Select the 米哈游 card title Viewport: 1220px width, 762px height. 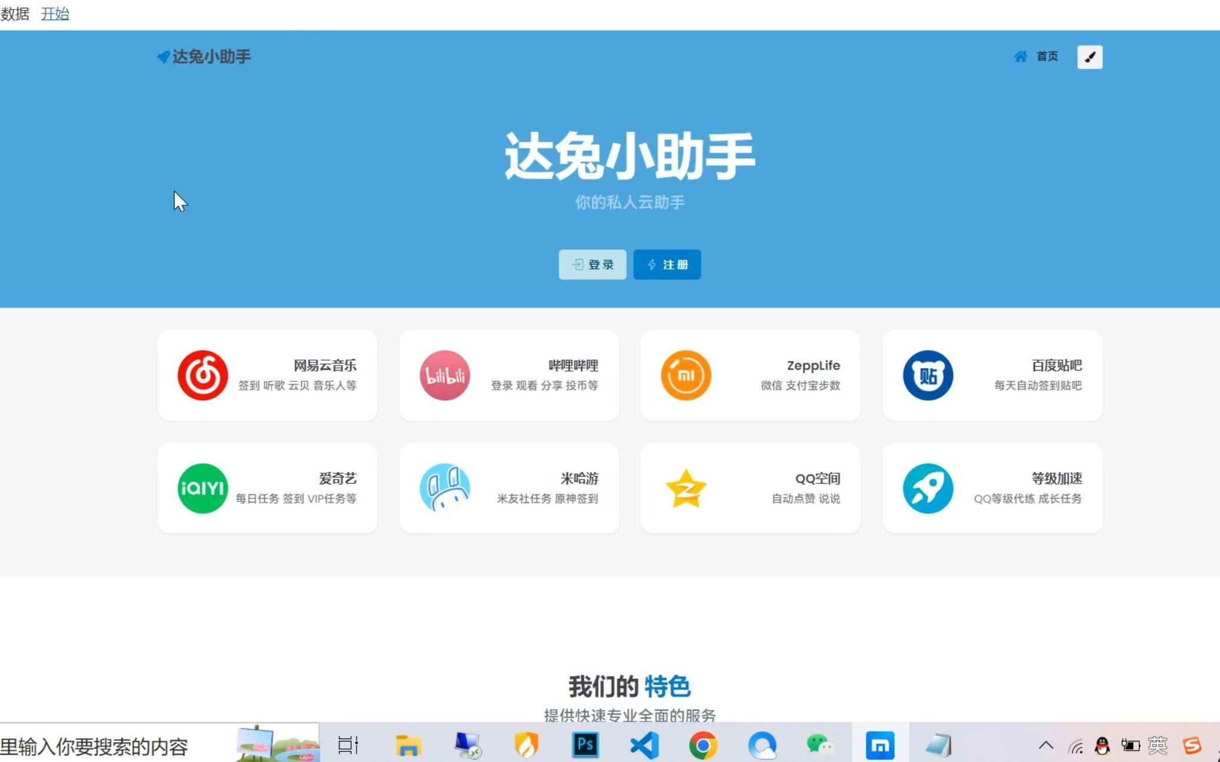[579, 479]
